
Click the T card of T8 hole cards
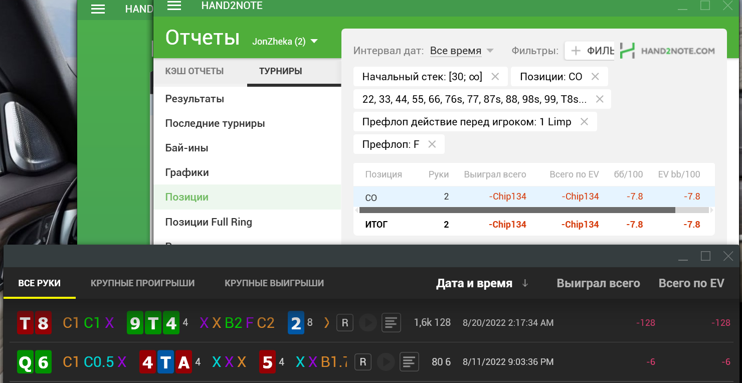pos(25,323)
